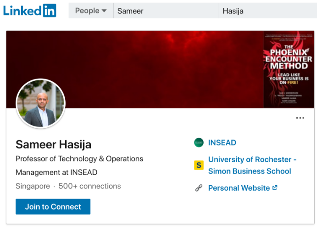
Task: Click the first name field containing Sameer
Action: pyautogui.click(x=166, y=11)
